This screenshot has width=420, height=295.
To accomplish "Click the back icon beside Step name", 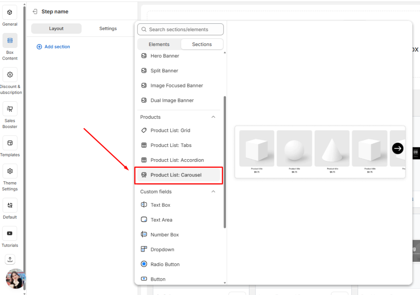I will (35, 11).
